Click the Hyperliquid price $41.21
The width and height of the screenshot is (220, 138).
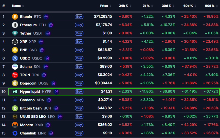(106, 92)
